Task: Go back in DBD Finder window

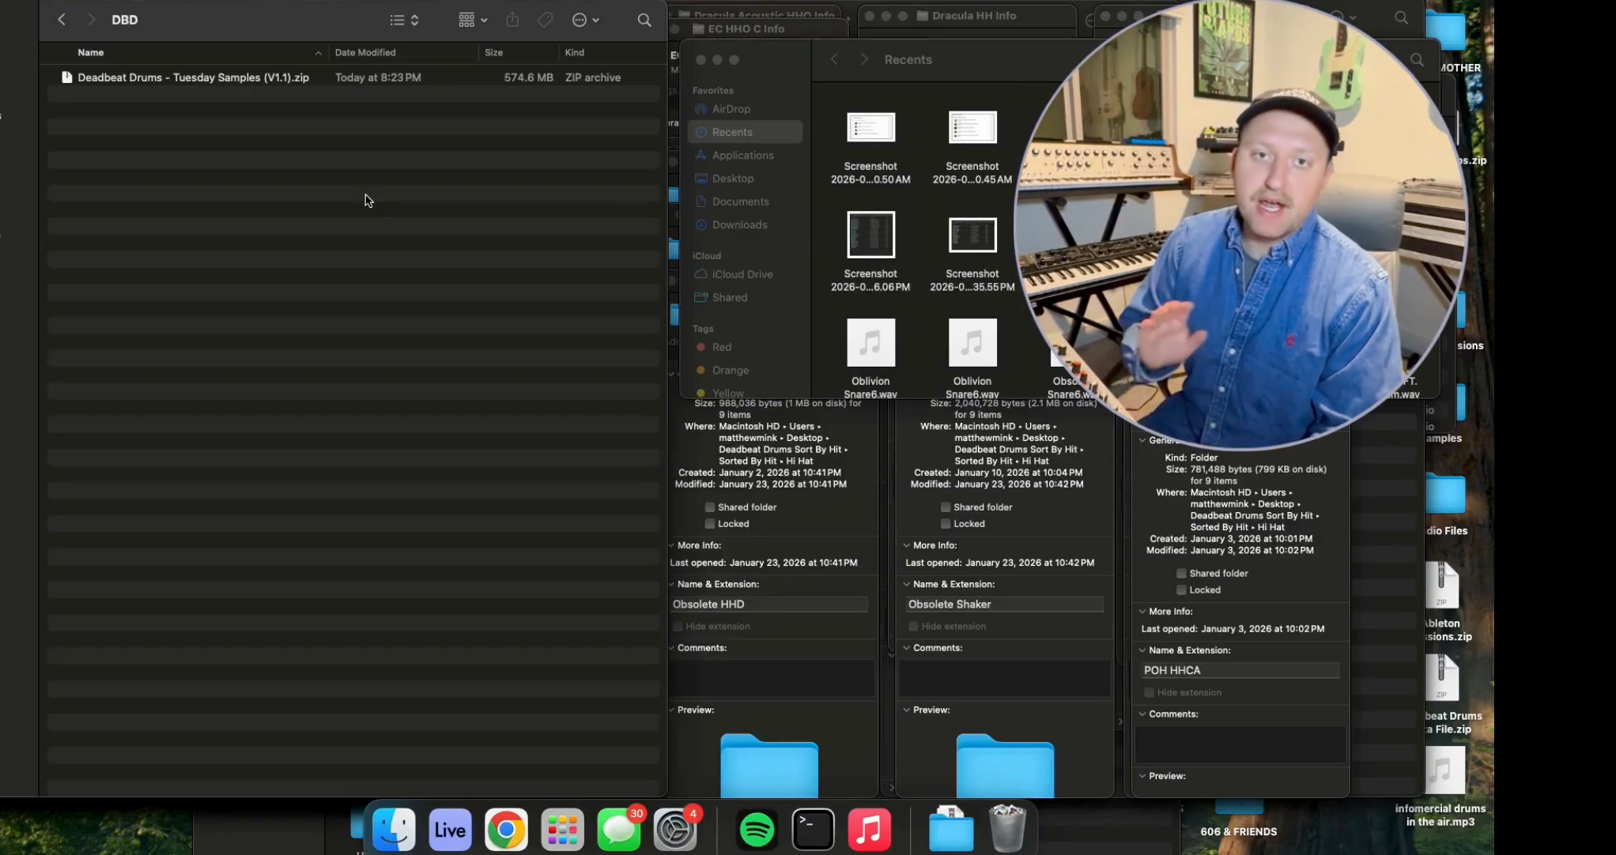Action: [x=62, y=20]
